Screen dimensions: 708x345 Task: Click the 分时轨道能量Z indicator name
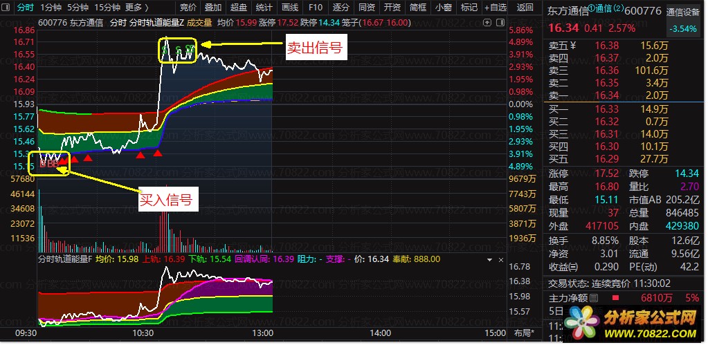point(156,23)
